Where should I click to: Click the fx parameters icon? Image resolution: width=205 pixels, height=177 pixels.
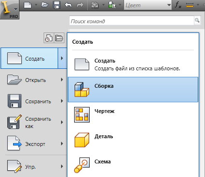point(178,5)
